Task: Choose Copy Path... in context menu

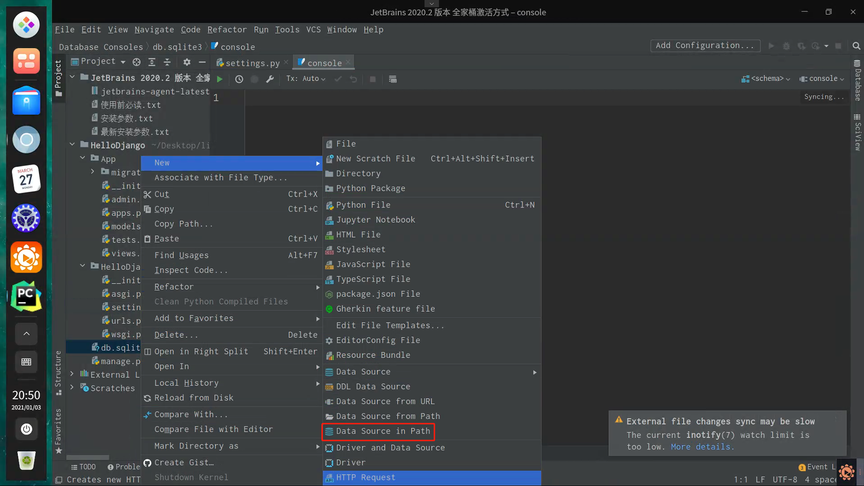Action: [x=231, y=224]
